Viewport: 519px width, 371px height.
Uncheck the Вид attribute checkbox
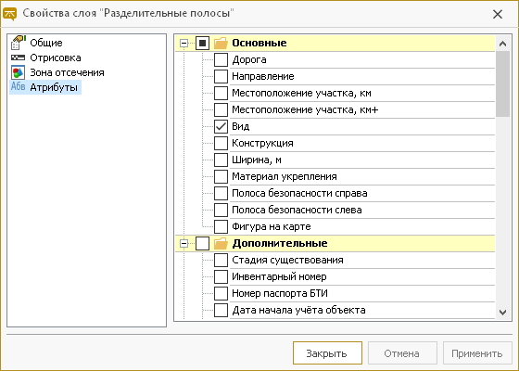221,126
